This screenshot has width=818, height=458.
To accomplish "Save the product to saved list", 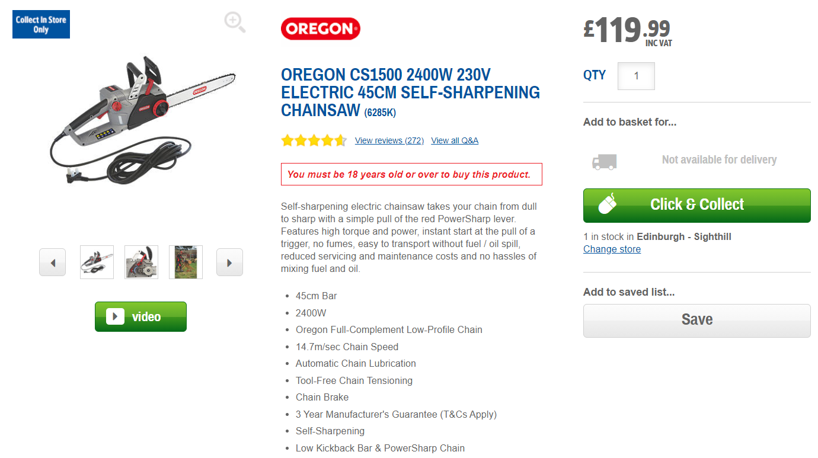I will click(x=696, y=320).
